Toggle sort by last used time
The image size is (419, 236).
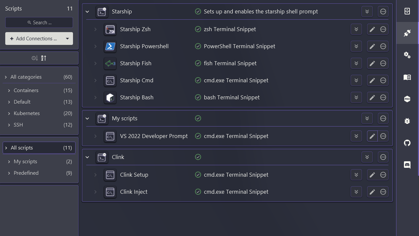(35, 58)
